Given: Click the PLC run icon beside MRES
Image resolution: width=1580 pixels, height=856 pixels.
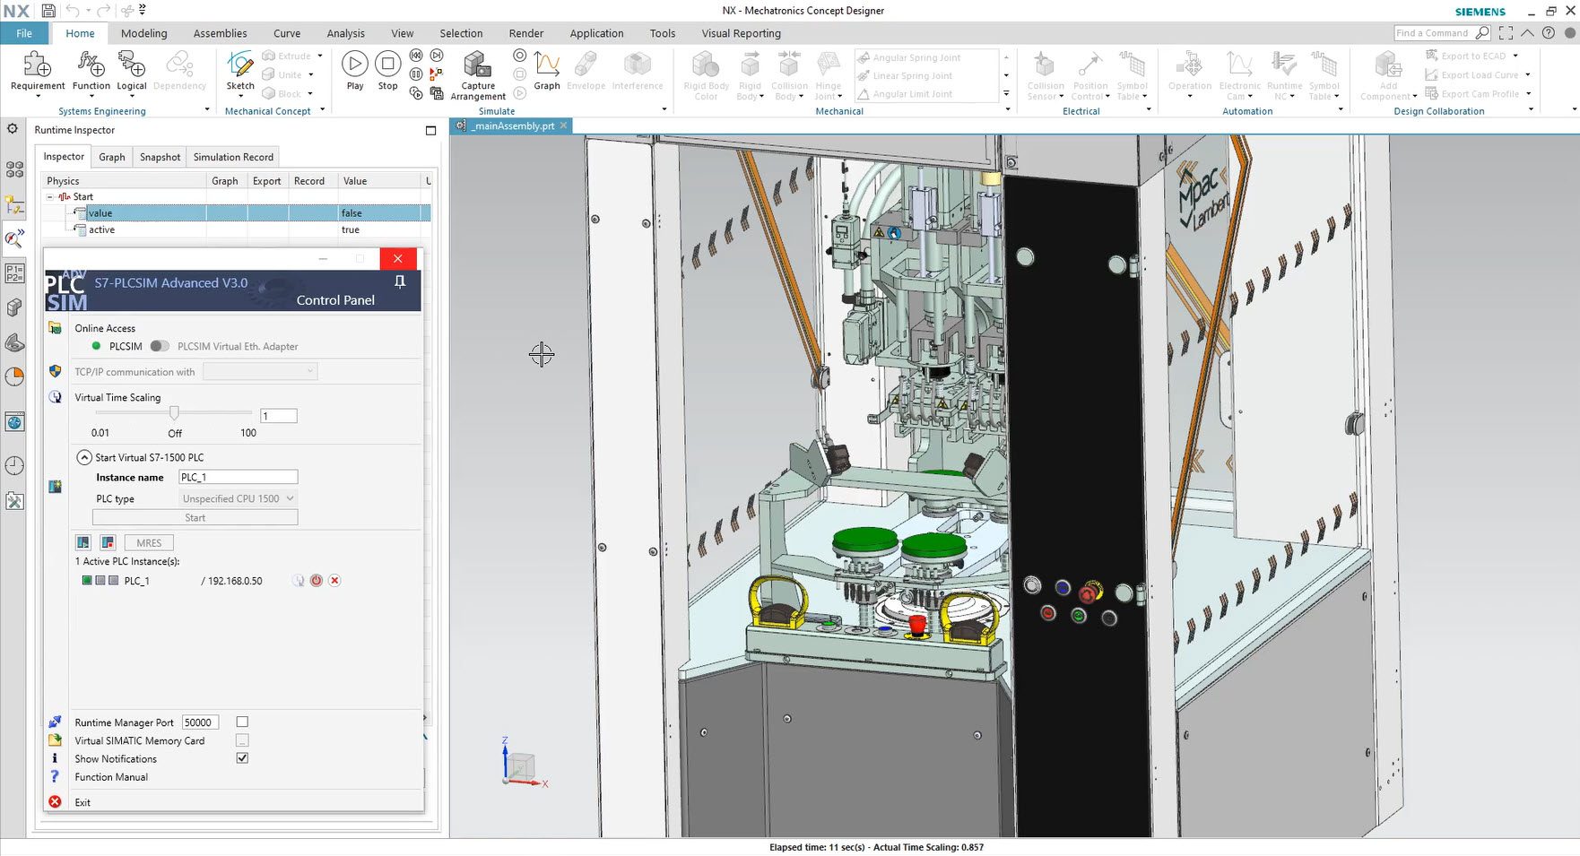Looking at the screenshot, I should [x=83, y=543].
